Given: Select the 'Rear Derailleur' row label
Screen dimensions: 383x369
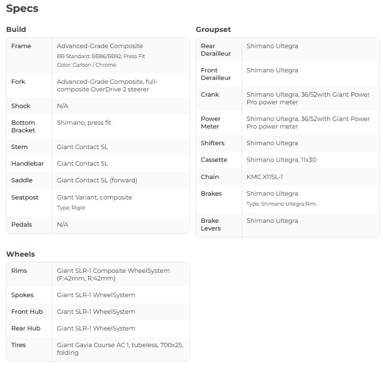Looking at the screenshot, I should point(216,50).
